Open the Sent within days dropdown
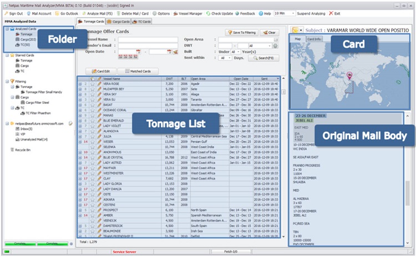 225,58
